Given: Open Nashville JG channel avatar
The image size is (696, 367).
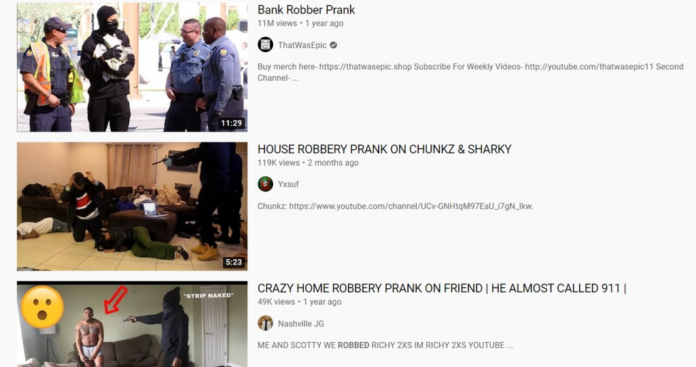Looking at the screenshot, I should tap(266, 323).
